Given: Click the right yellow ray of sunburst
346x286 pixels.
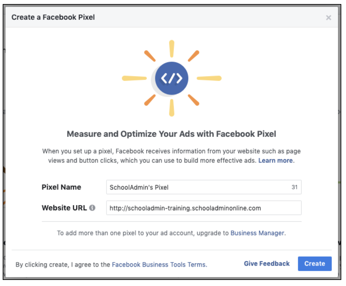Looking at the screenshot, I should [x=209, y=78].
